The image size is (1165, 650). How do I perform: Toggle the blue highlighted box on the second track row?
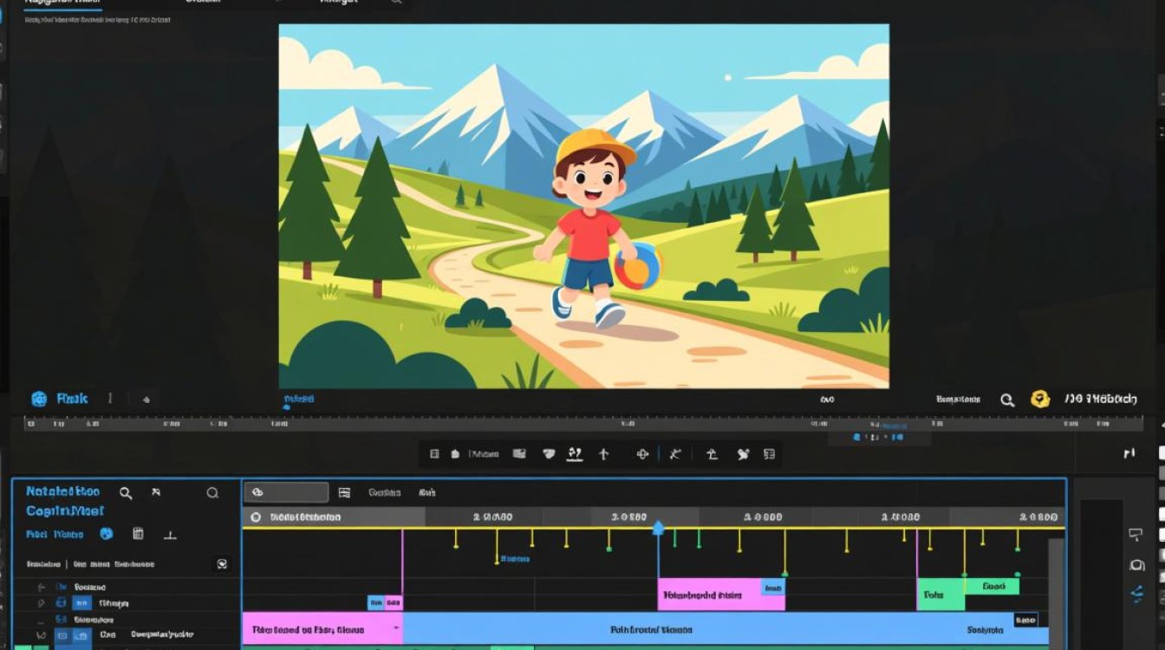pos(81,602)
